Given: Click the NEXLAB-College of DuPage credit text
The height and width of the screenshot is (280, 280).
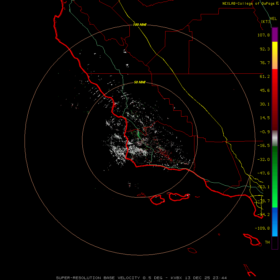Looking at the screenshot, I should pyautogui.click(x=250, y=3).
